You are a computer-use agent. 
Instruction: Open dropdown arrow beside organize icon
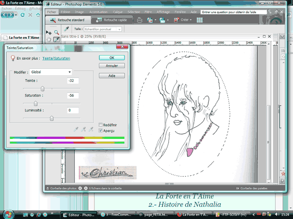156,20
